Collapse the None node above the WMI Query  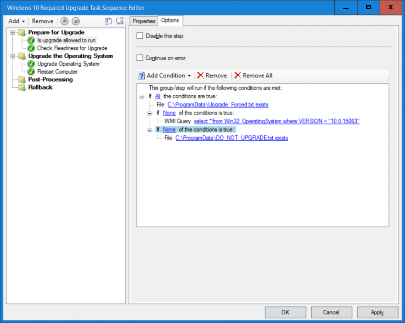(150, 113)
